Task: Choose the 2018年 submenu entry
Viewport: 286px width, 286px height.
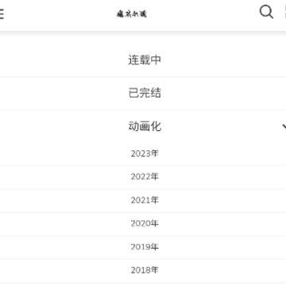Action: point(145,270)
